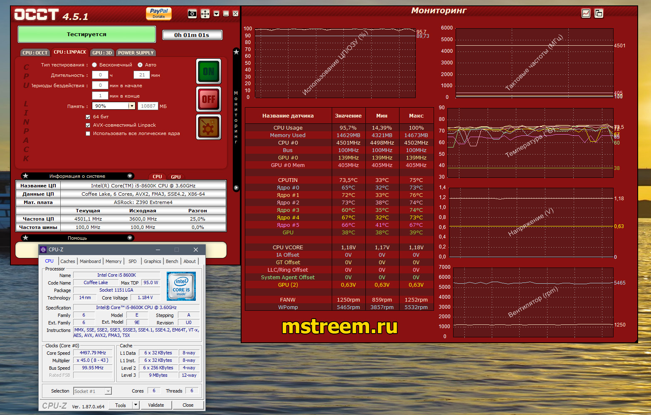Switch to GPU : 3D test tab
651x415 pixels.
coord(102,53)
